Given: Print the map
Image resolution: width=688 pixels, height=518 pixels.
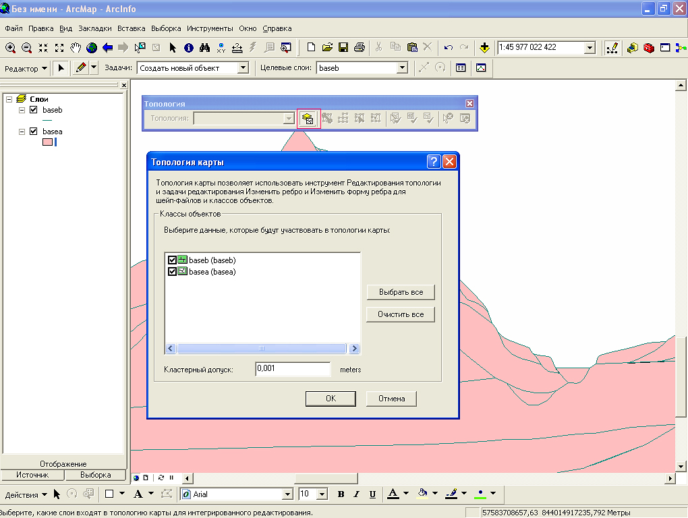Looking at the screenshot, I should click(360, 47).
